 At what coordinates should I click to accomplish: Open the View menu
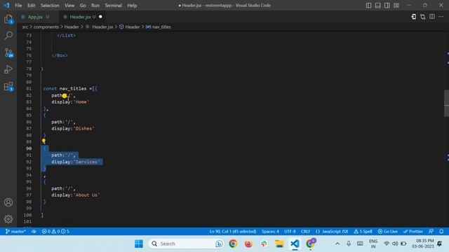[x=69, y=6]
